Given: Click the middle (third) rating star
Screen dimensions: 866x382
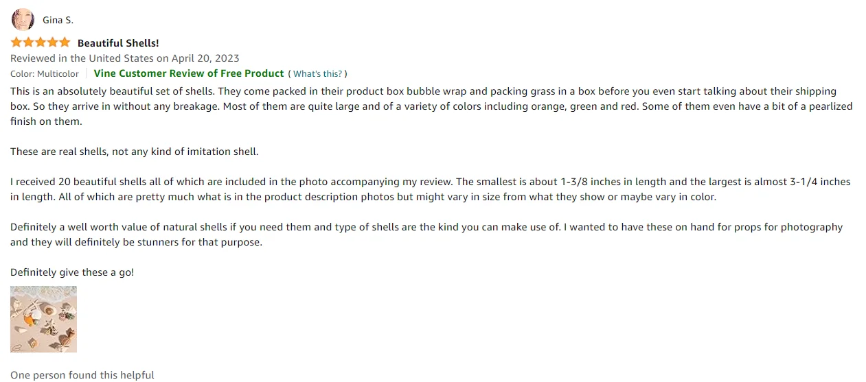Looking at the screenshot, I should point(41,43).
